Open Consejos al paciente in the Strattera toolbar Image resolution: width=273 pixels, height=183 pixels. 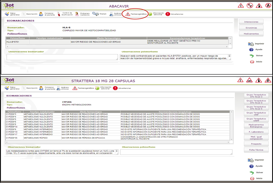[41, 88]
